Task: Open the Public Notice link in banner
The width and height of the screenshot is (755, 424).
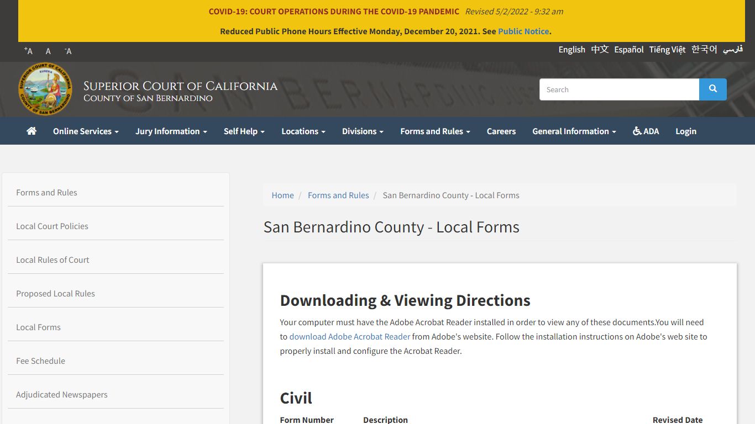Action: coord(523,31)
